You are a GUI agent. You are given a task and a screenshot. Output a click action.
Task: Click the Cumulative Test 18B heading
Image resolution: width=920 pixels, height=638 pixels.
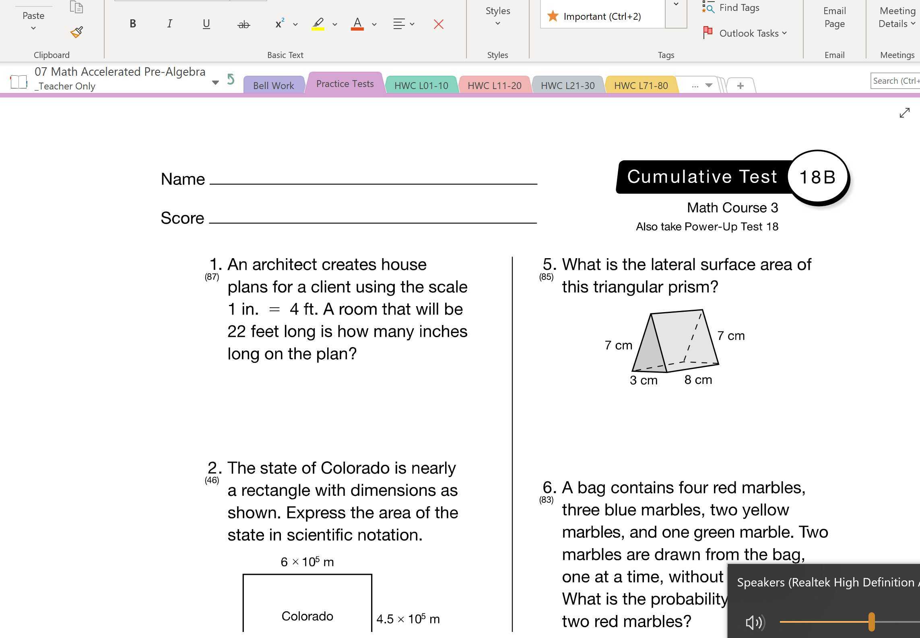(732, 177)
